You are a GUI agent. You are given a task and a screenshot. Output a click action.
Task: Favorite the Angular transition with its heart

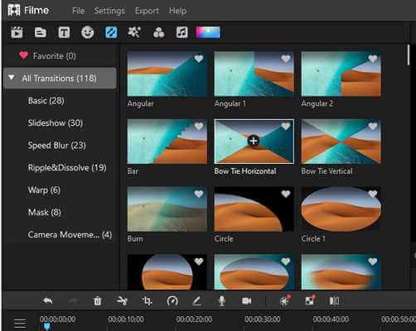pyautogui.click(x=199, y=59)
